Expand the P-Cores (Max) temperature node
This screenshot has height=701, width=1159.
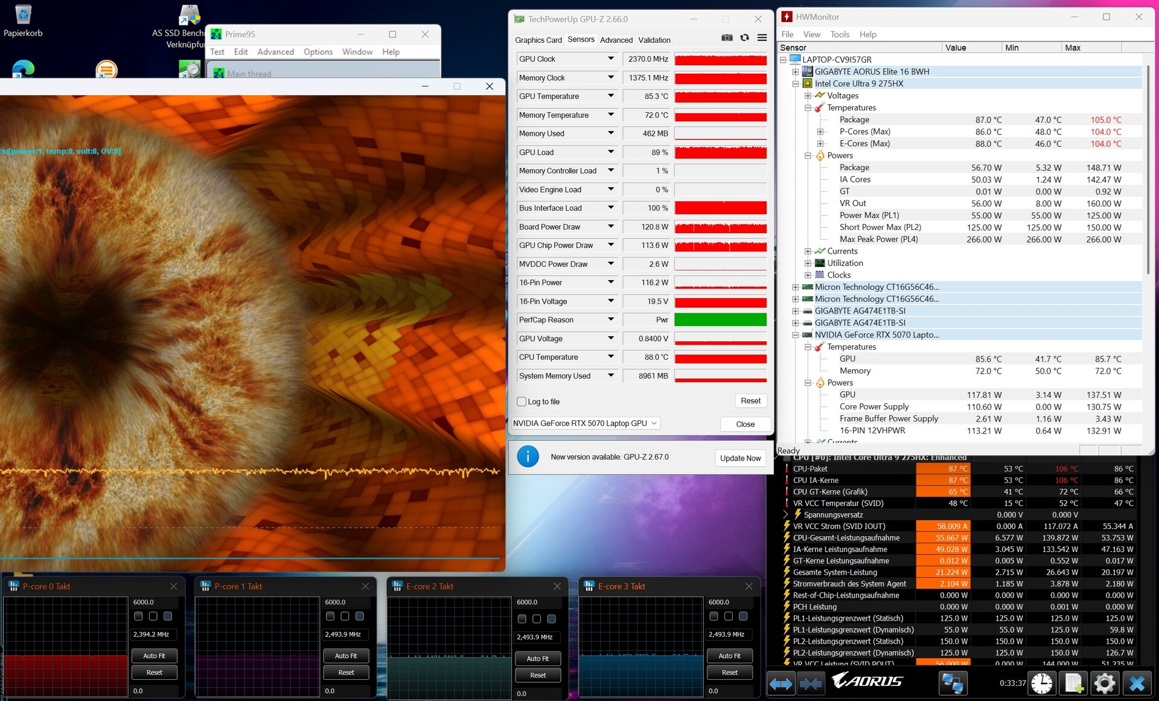[x=820, y=132]
